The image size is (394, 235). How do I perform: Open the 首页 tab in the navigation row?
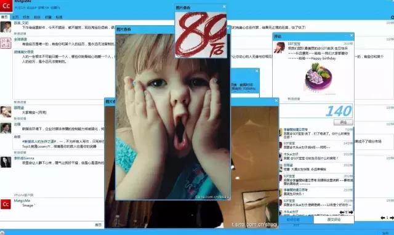coord(4,17)
